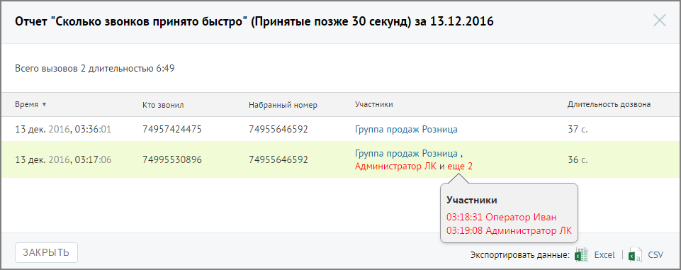681x270 pixels.
Task: Close the report dialog with the X icon
Action: coord(659,21)
